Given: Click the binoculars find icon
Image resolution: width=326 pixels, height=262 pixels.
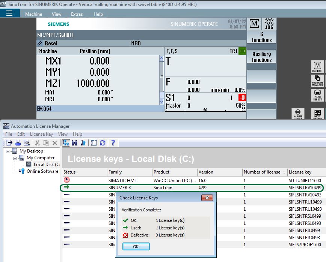Looking at the screenshot, I should pyautogui.click(x=74, y=143).
